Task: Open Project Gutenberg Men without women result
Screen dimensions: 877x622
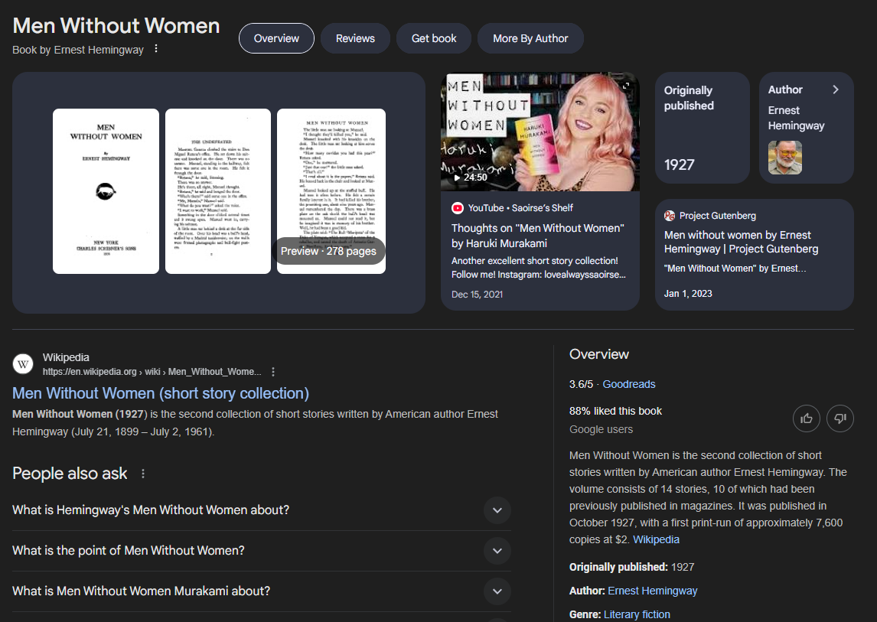Action: (x=741, y=242)
